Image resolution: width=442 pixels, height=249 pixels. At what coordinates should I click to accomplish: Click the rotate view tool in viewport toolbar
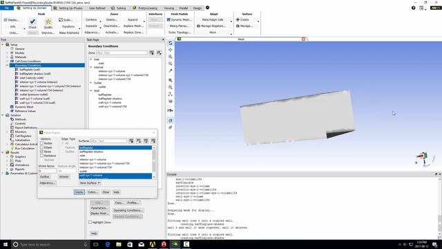pos(171,43)
